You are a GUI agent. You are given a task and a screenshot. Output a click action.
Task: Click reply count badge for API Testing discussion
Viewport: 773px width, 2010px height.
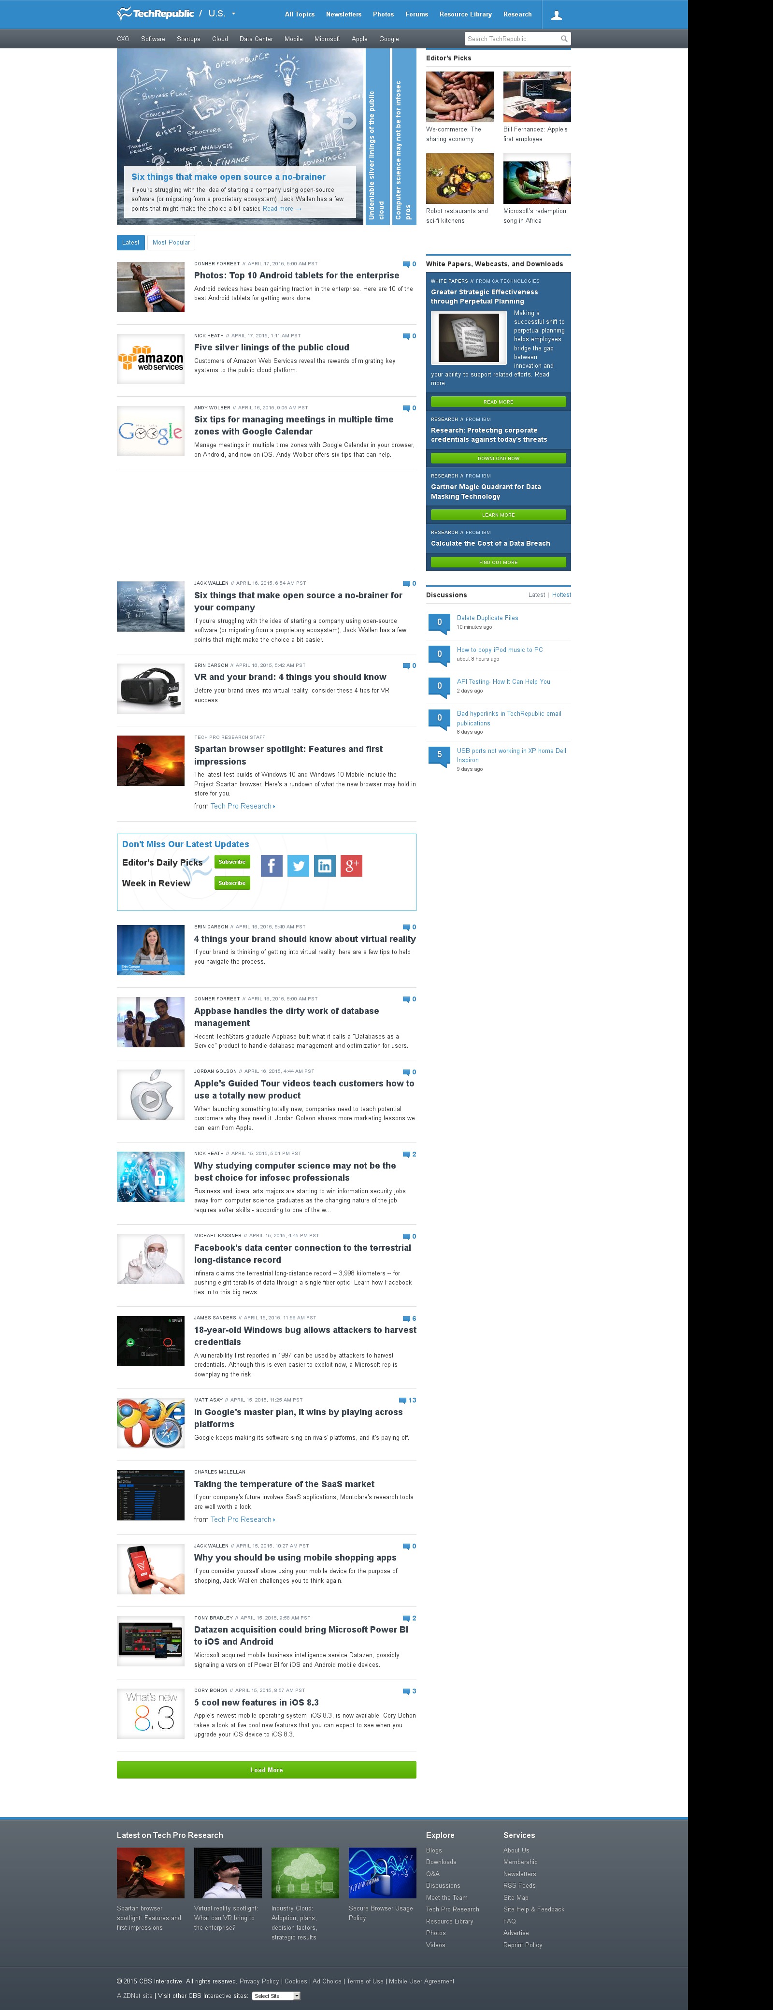point(439,687)
